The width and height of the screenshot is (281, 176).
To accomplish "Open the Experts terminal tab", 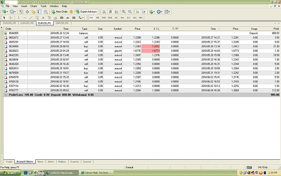I will click(x=75, y=162).
